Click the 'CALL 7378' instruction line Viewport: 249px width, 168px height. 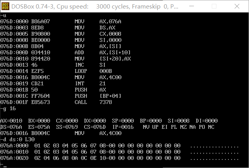pos(56,102)
